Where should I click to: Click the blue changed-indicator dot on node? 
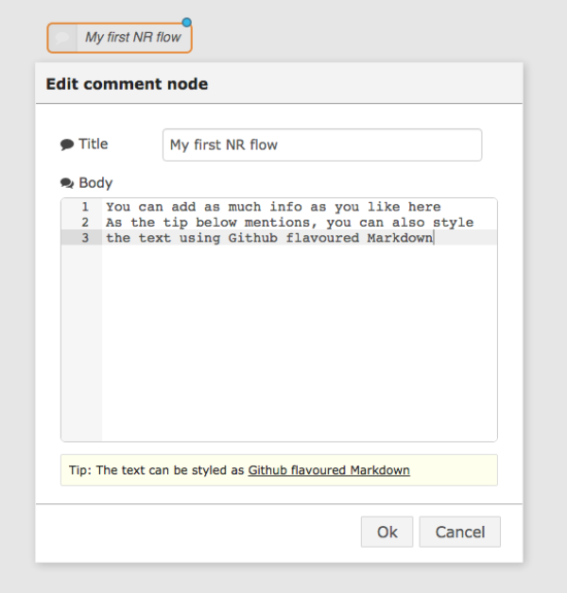pyautogui.click(x=186, y=23)
